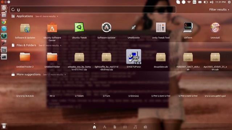232x130 pixels.
Task: Launch Software Updater
Action: (x=106, y=27)
